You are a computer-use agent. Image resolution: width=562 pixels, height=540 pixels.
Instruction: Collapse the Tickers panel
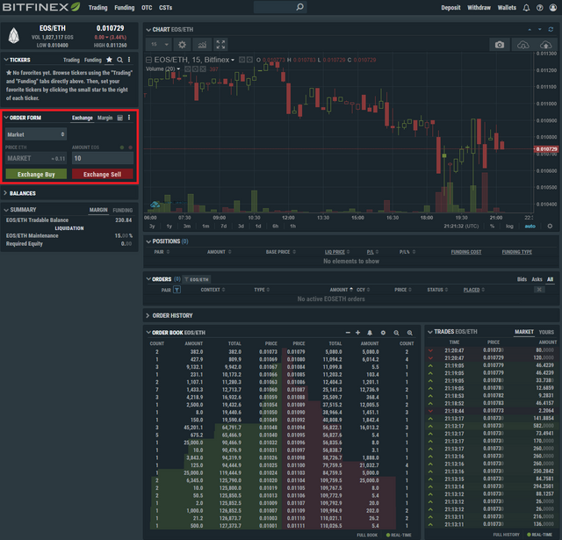[6, 60]
